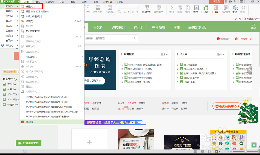The height and width of the screenshot is (155, 260).
Task: Open recent file 3 2018年价.xlsx path
Action: click(x=49, y=107)
